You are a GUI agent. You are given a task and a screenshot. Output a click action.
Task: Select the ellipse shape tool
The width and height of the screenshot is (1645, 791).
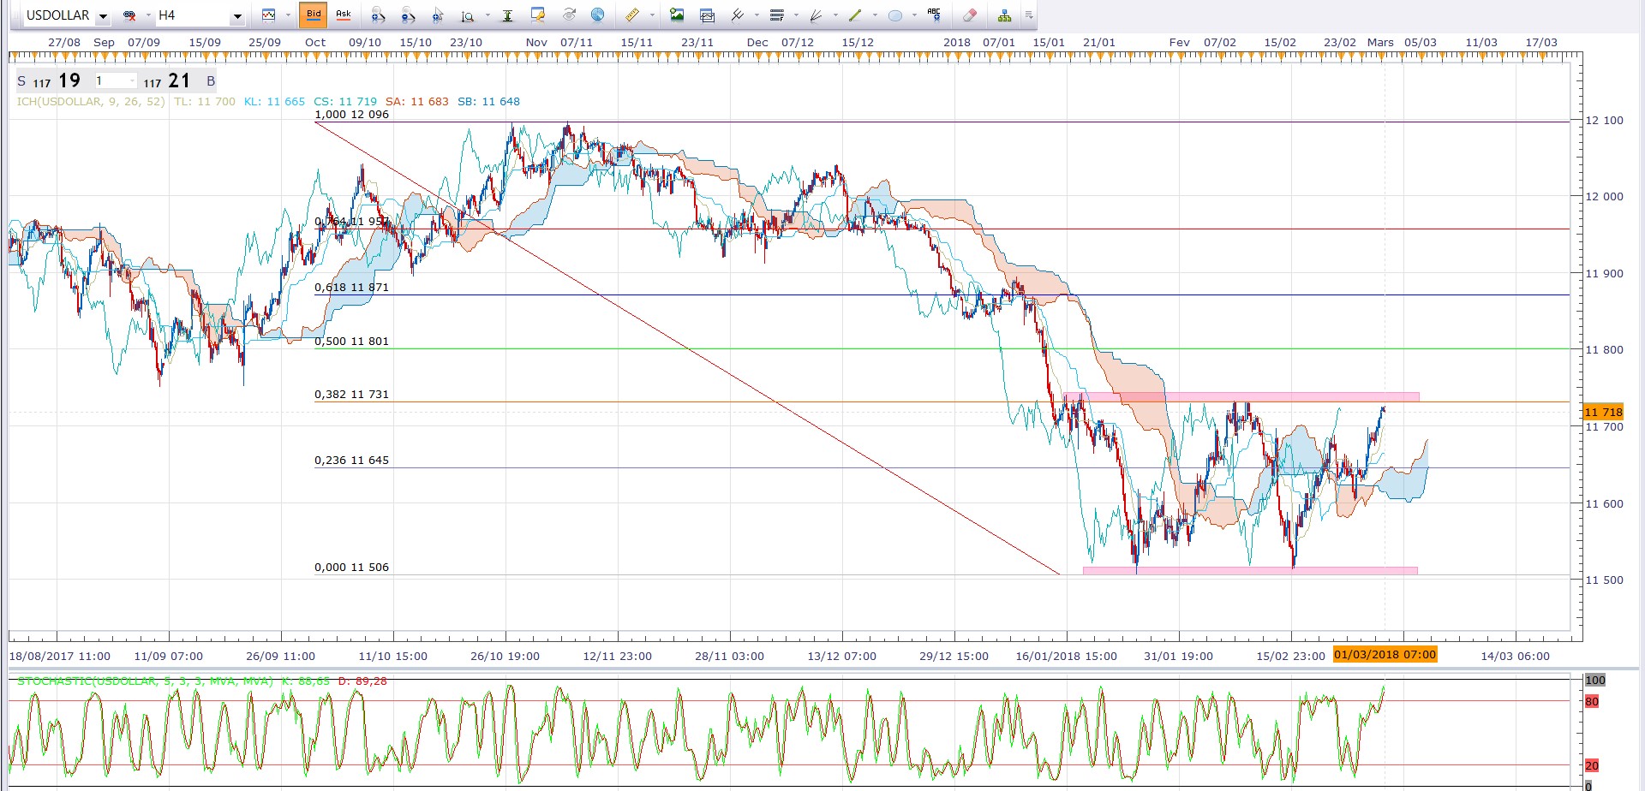coord(895,15)
